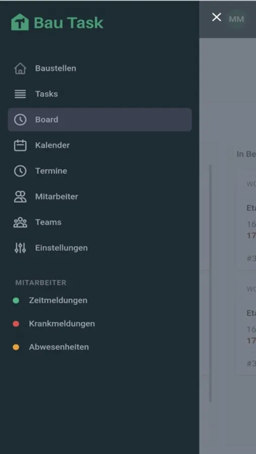The width and height of the screenshot is (256, 454).
Task: Click the Termine clock icon
Action: [x=20, y=171]
